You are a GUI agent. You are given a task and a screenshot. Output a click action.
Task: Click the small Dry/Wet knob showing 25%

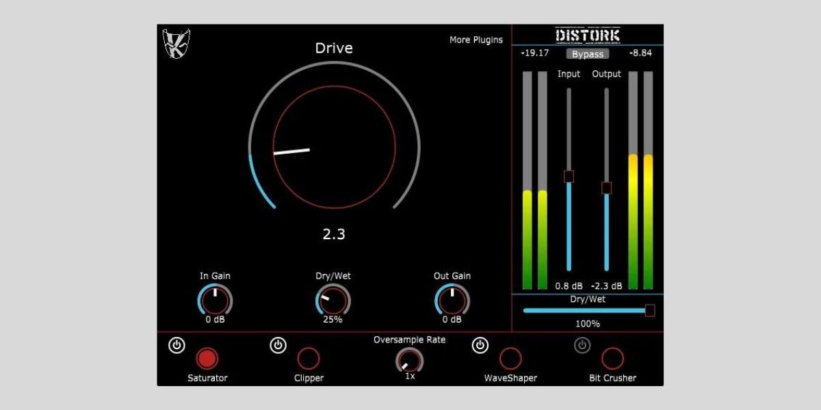333,299
